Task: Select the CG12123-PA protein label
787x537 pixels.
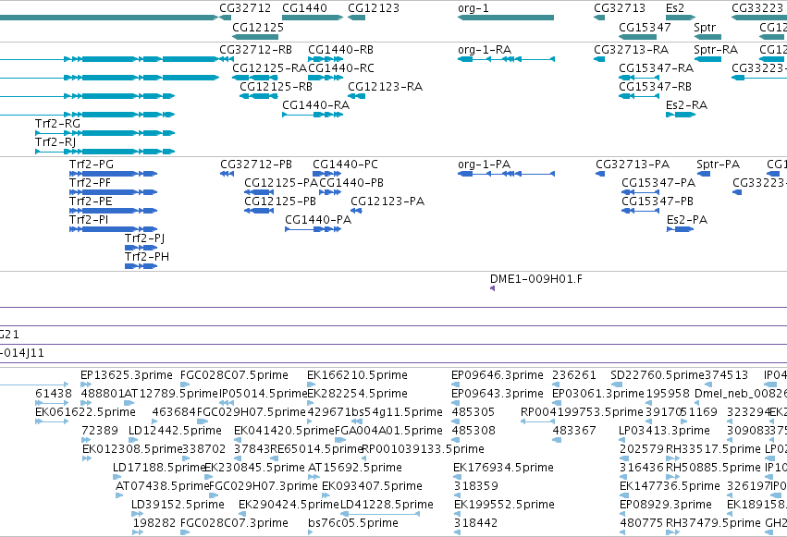Action: point(387,201)
